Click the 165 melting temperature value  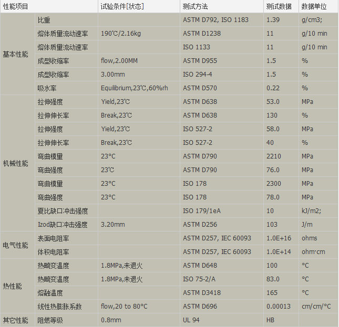281,293
